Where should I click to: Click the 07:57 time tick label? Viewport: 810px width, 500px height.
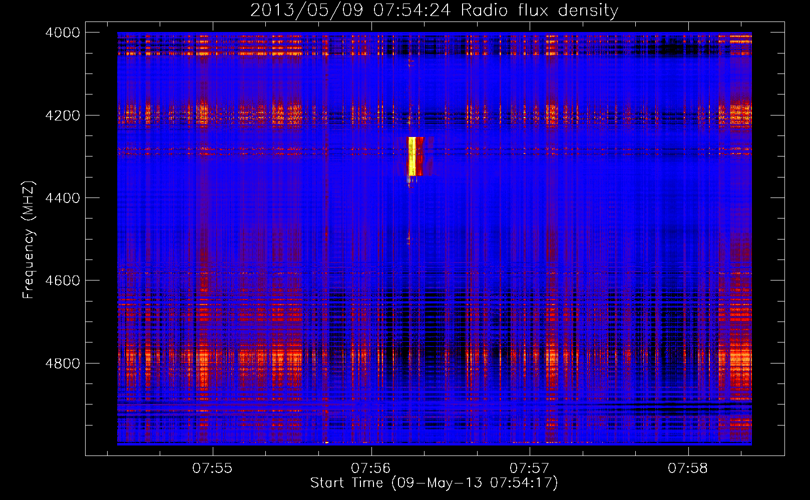529,468
